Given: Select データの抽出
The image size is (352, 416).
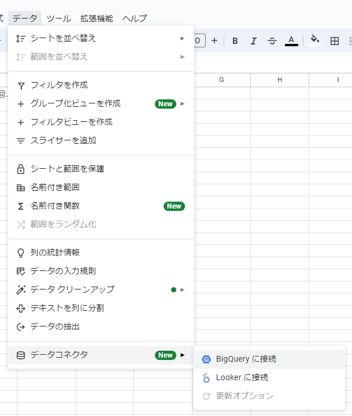Looking at the screenshot, I should (x=101, y=326).
